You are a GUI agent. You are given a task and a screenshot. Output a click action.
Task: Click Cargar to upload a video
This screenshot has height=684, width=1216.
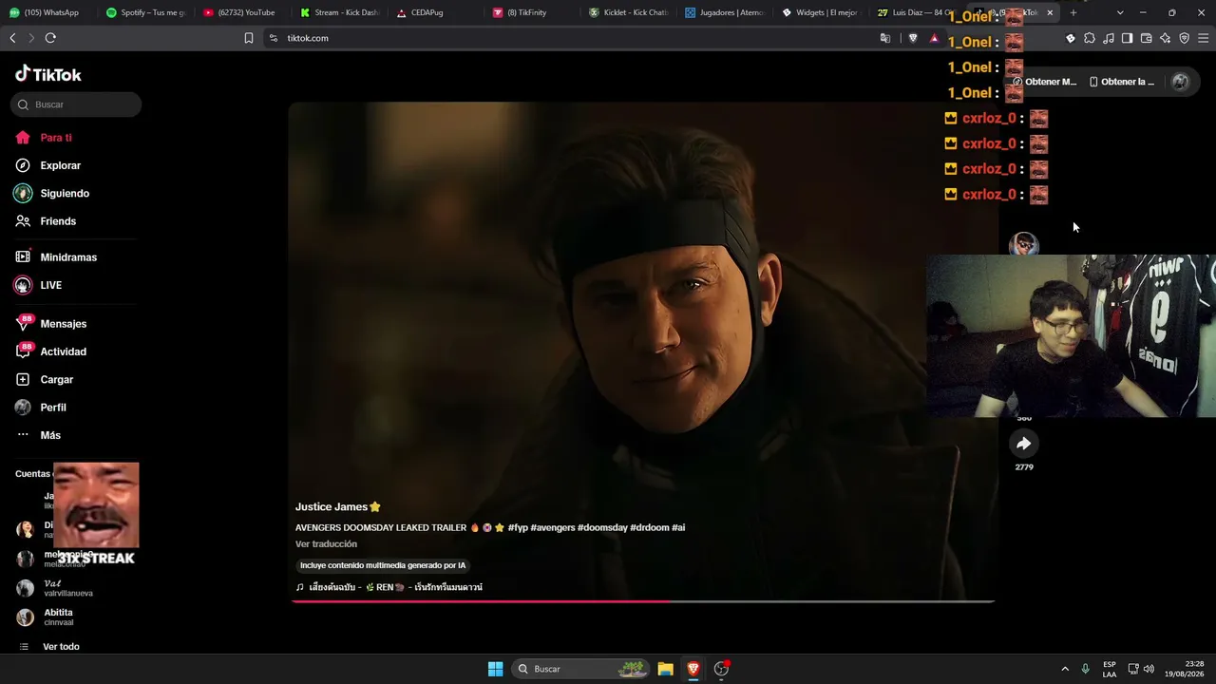[x=45, y=379]
